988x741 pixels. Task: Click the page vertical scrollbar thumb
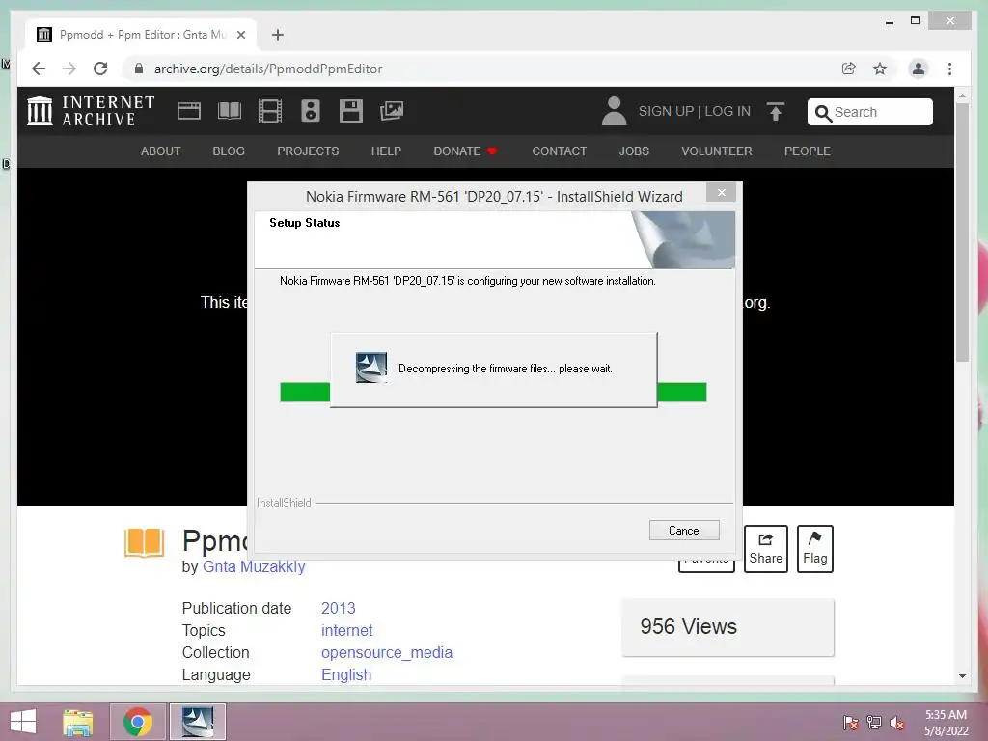pos(962,232)
